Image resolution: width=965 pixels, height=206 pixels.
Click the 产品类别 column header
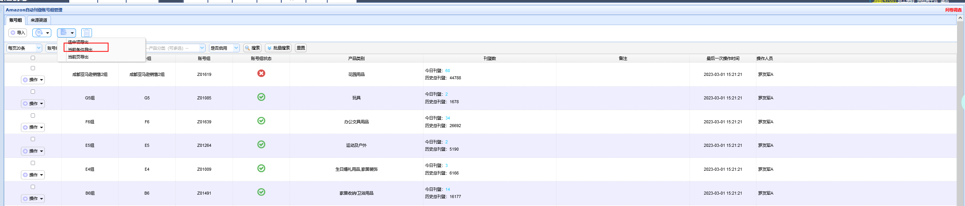[357, 58]
